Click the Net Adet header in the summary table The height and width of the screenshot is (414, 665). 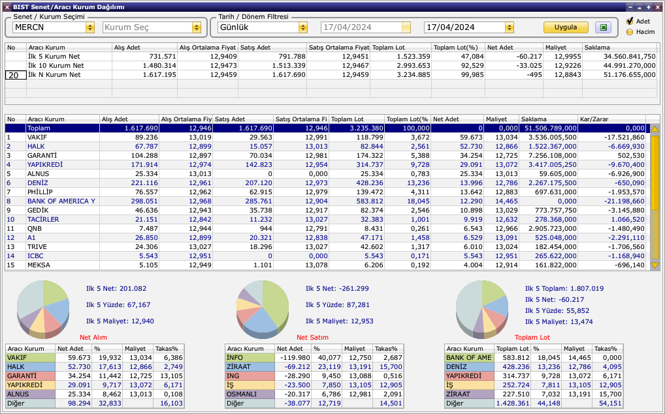[x=514, y=48]
